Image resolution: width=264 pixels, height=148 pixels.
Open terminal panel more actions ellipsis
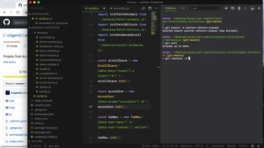(x=183, y=8)
